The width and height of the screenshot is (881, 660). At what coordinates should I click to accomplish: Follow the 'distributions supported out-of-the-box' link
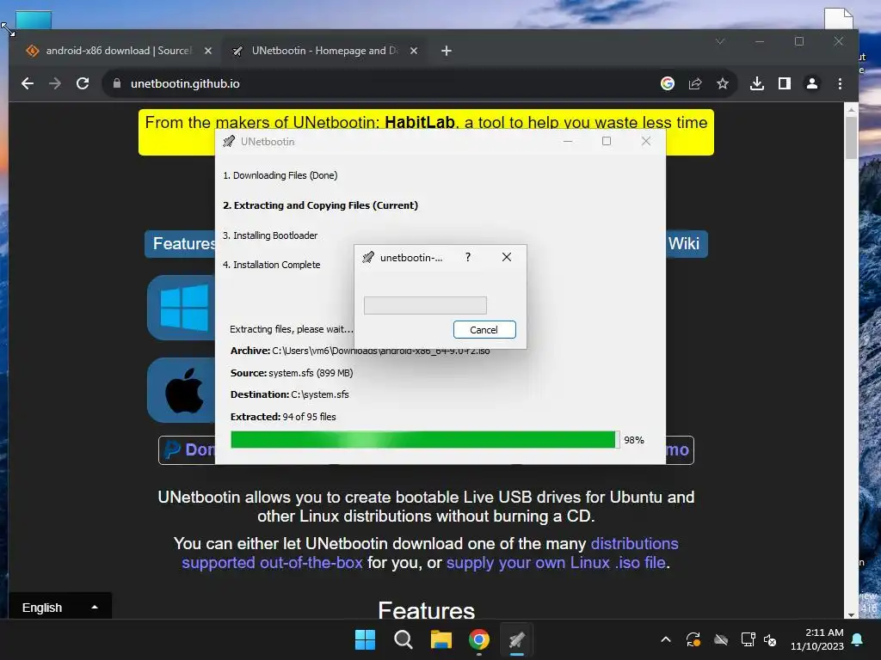(430, 553)
